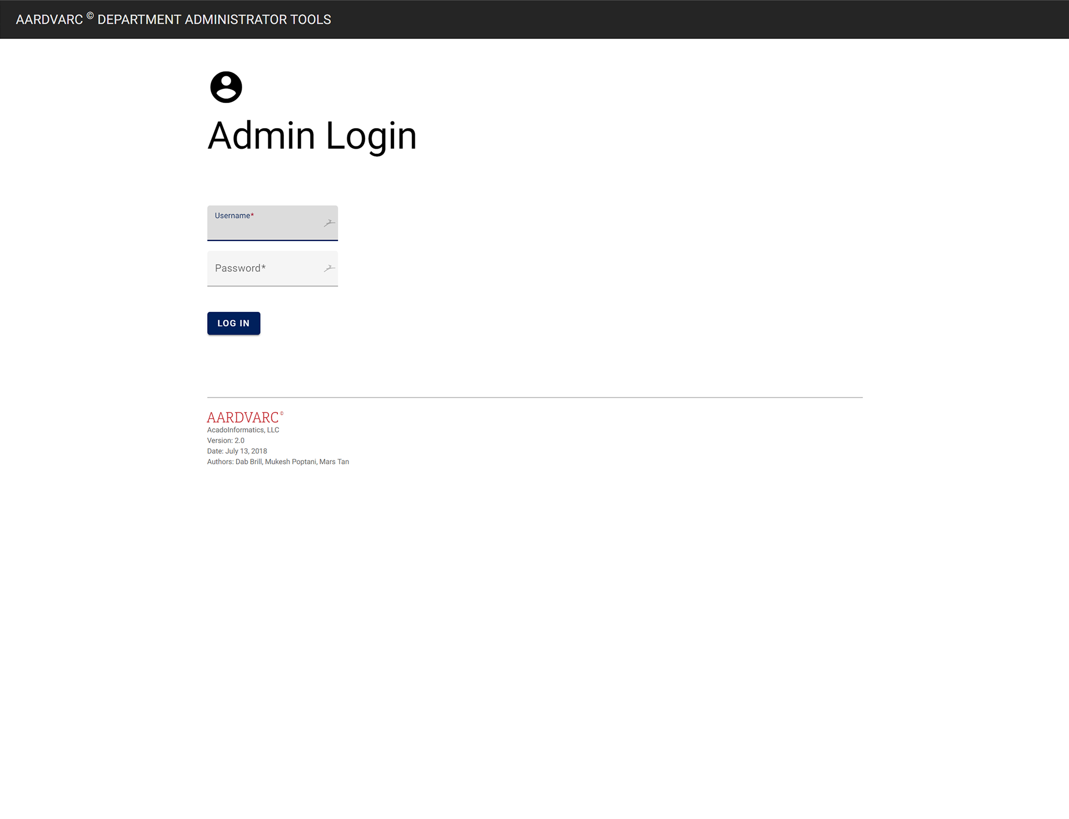Image resolution: width=1069 pixels, height=819 pixels.
Task: Click the AARDVARC Department Administrator Tools header title
Action: coord(174,19)
